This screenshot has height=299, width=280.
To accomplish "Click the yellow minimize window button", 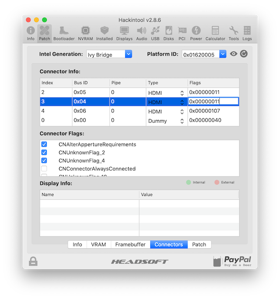I will point(36,20).
